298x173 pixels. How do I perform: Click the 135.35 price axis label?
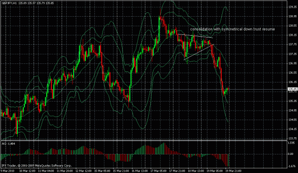tap(293, 101)
